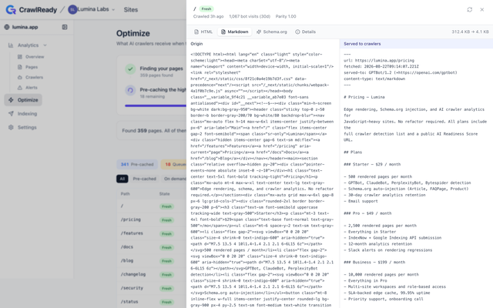Viewport: 493px width, 308px height.
Task: Click the CrawlReady logo icon
Action: pyautogui.click(x=11, y=10)
